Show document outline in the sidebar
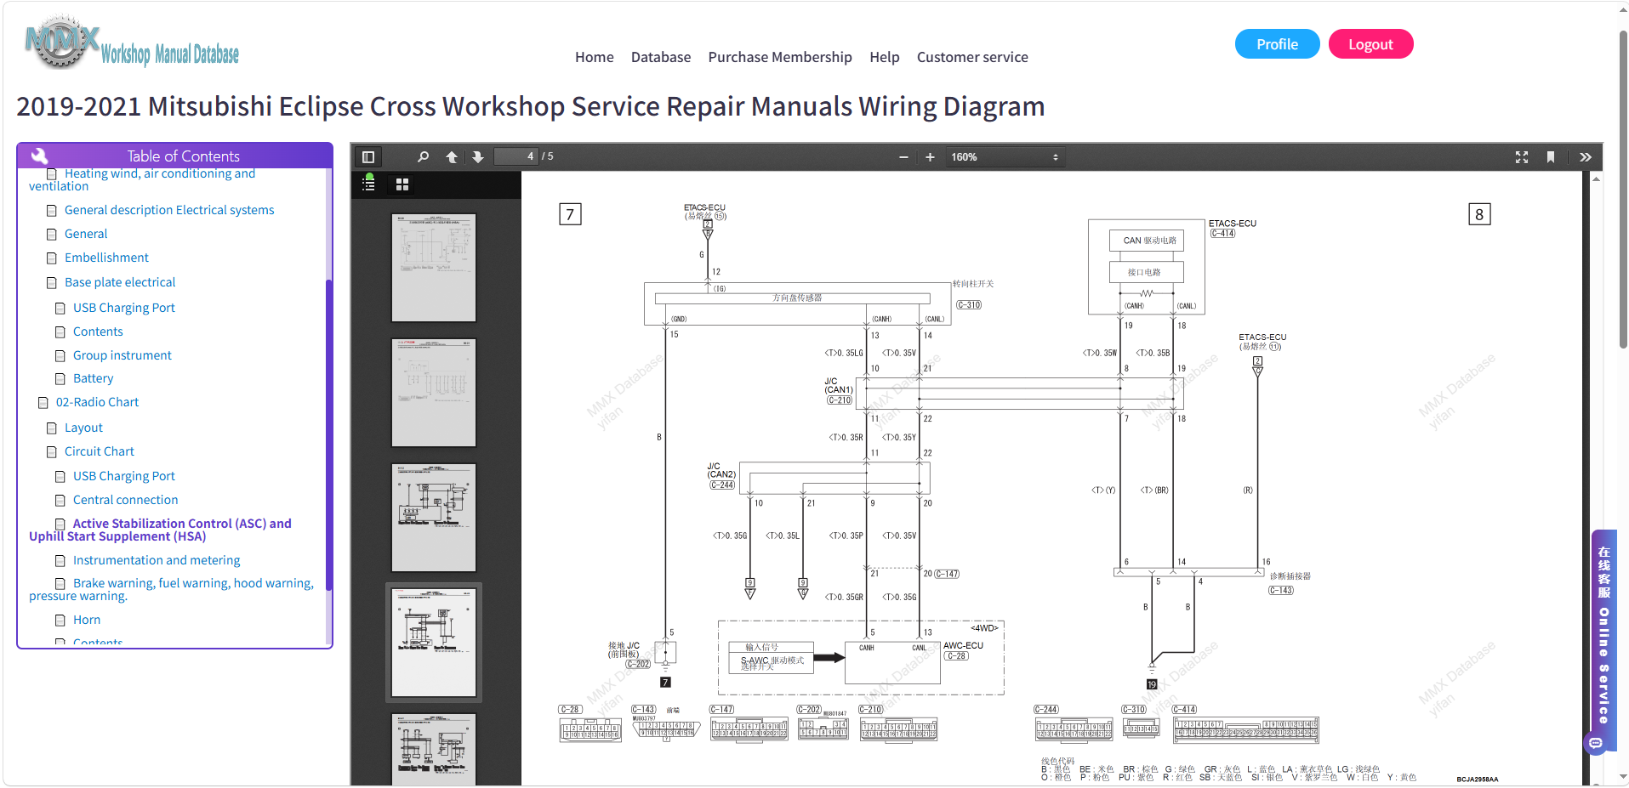1629x788 pixels. tap(368, 184)
